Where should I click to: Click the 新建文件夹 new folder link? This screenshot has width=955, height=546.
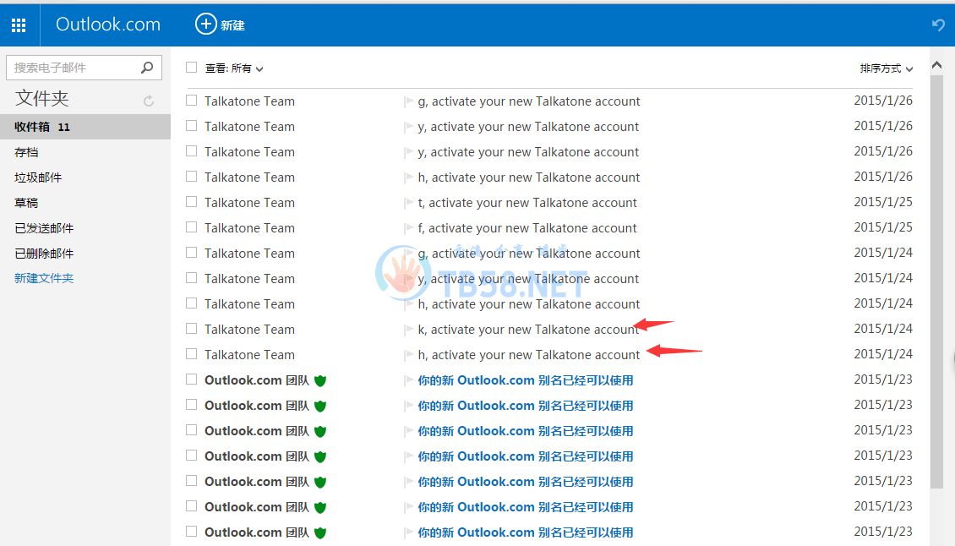44,278
